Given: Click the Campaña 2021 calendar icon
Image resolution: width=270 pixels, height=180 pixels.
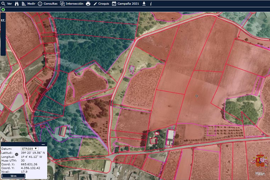Looking at the screenshot, I should click(114, 4).
